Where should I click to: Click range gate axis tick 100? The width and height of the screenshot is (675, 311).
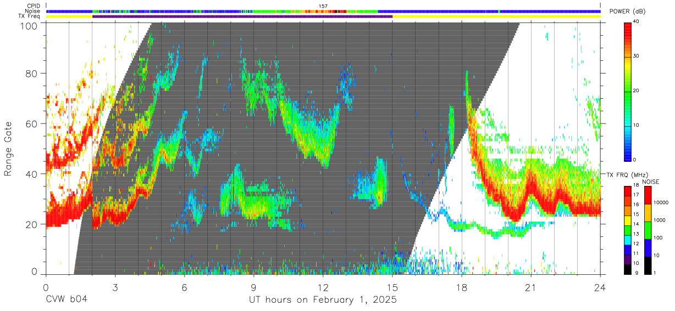[29, 25]
